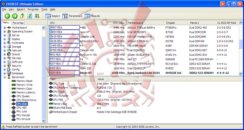Screen dimensions: 244x130
Task: Click the Field column header
Action: 71,79
